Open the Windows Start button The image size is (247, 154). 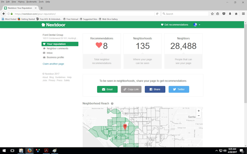click(4, 151)
